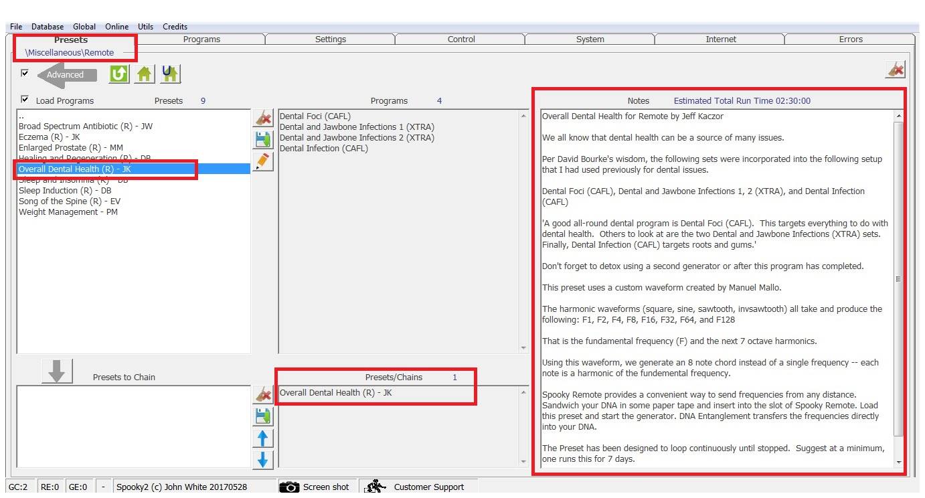Click the GC:2 status bar cell
This screenshot has width=925, height=498.
tap(18, 487)
